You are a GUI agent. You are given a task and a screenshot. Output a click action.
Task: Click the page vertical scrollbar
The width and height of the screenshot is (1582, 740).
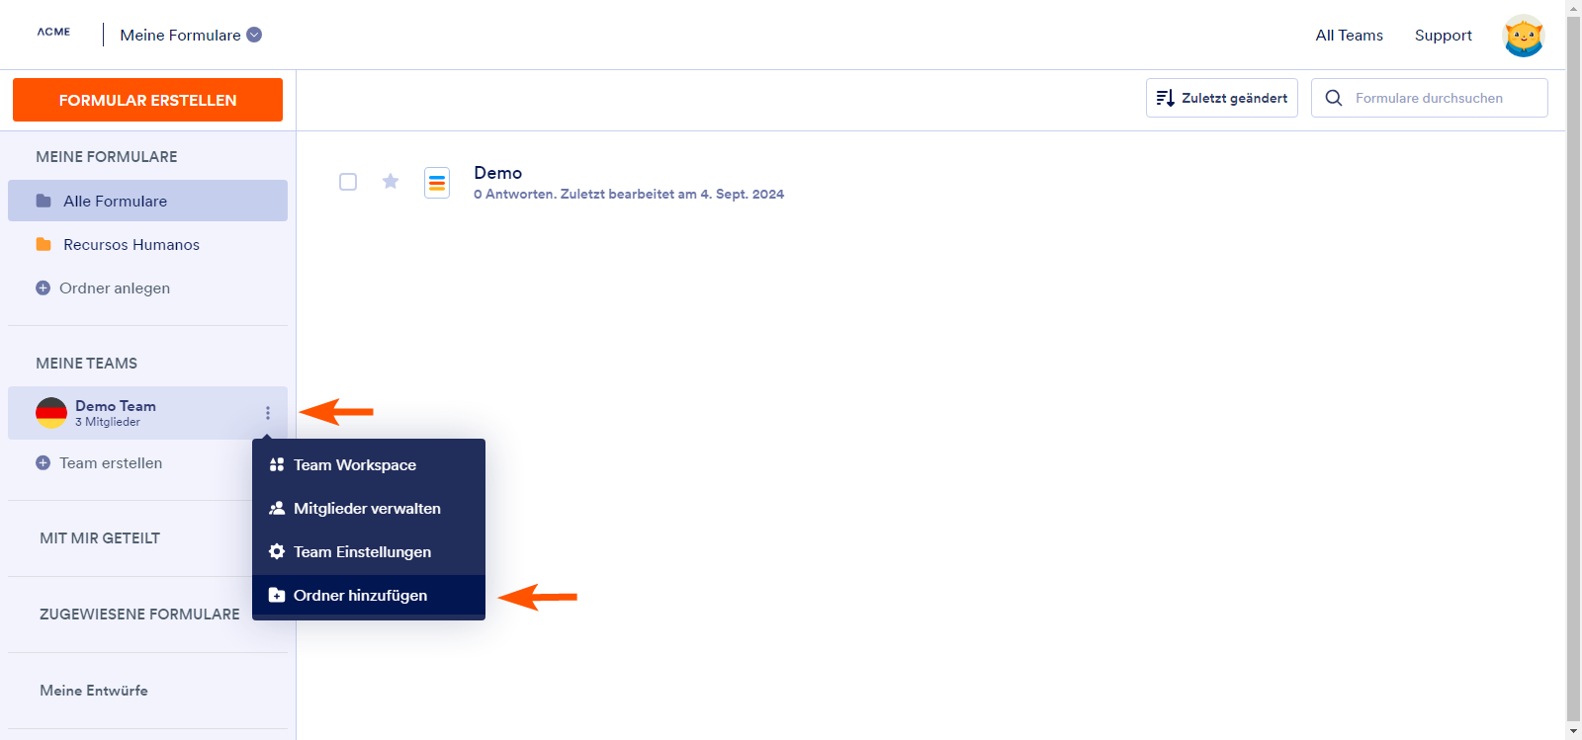(x=1574, y=370)
